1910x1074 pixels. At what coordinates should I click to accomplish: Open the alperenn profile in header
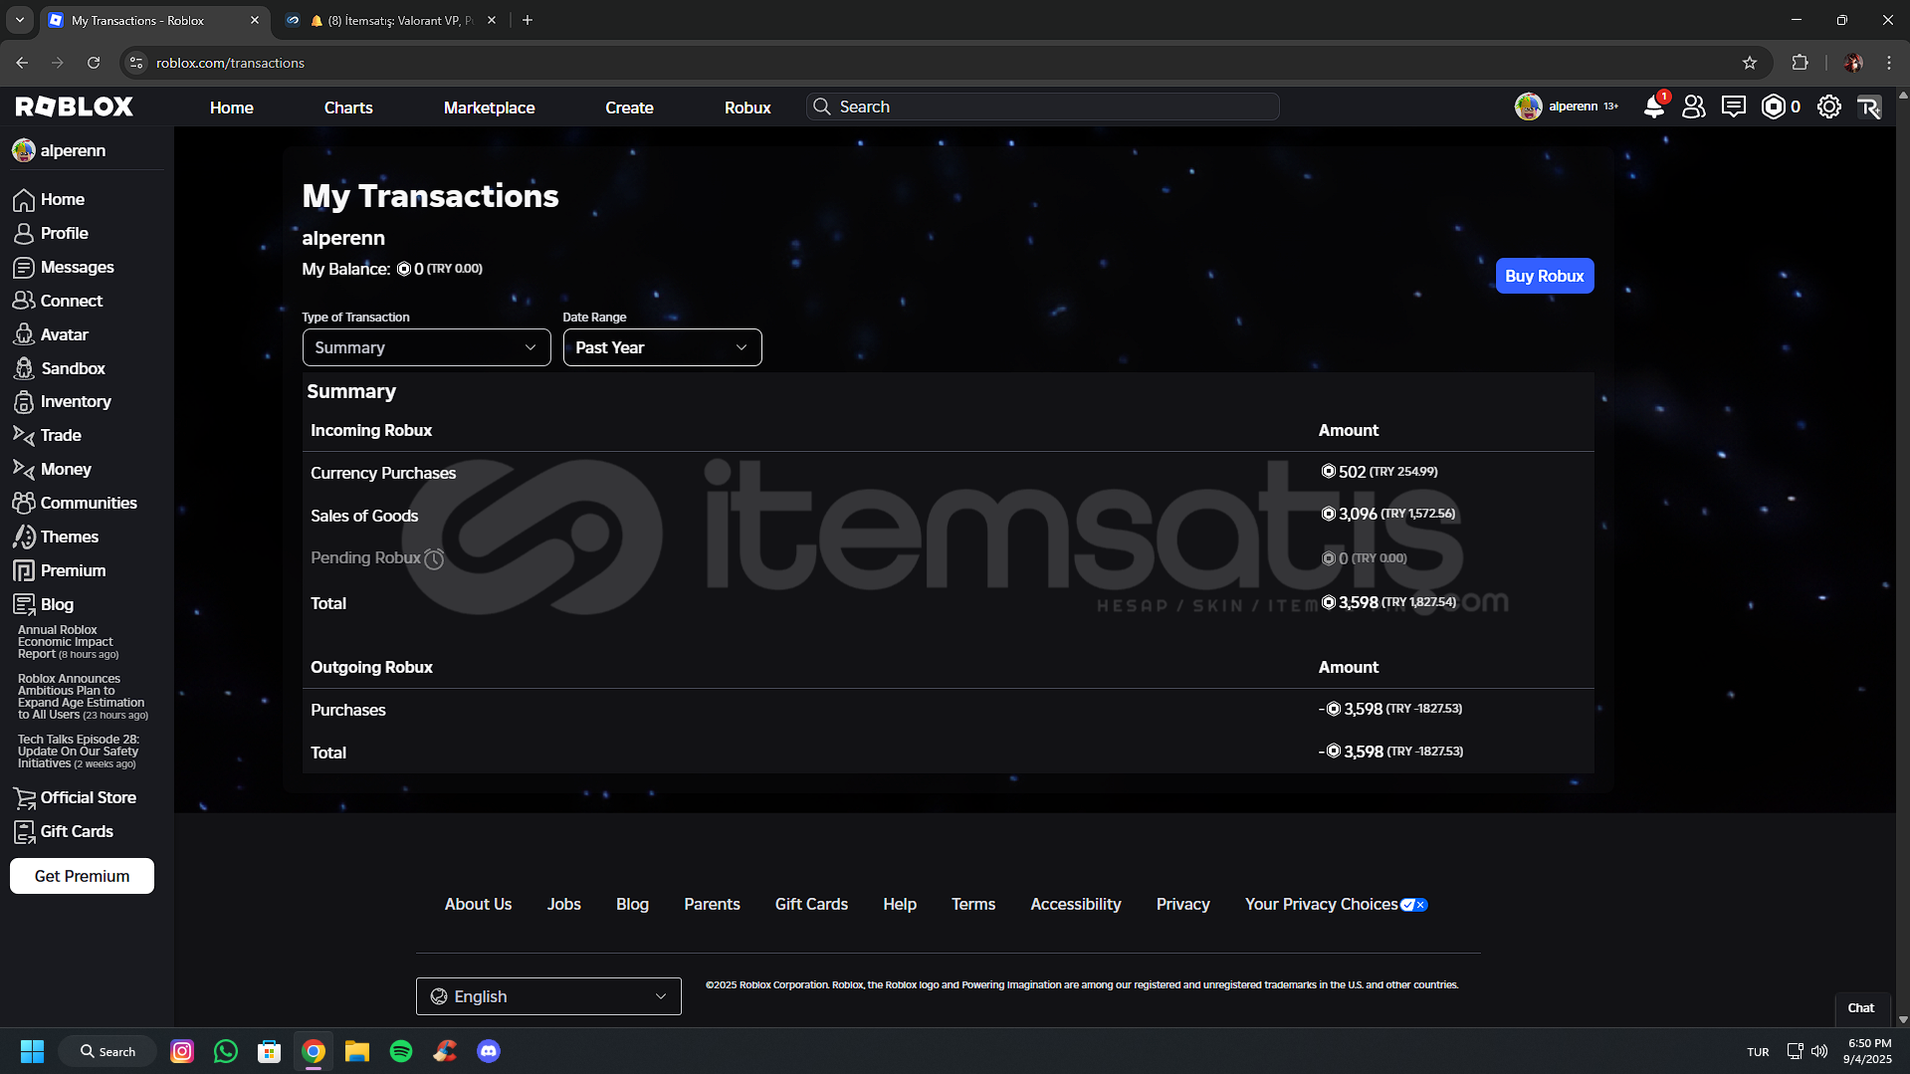[1567, 107]
